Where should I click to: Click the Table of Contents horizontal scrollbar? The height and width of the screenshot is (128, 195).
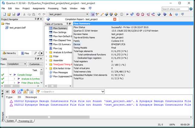click(x=52, y=86)
